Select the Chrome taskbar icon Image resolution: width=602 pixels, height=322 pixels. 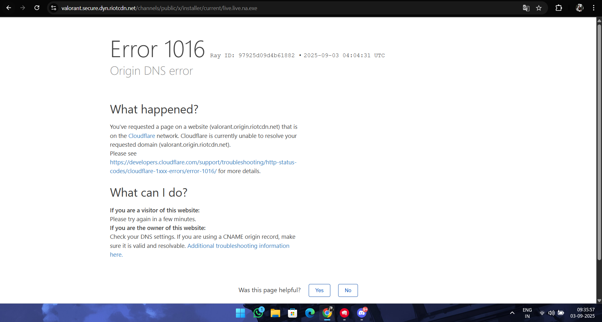327,313
